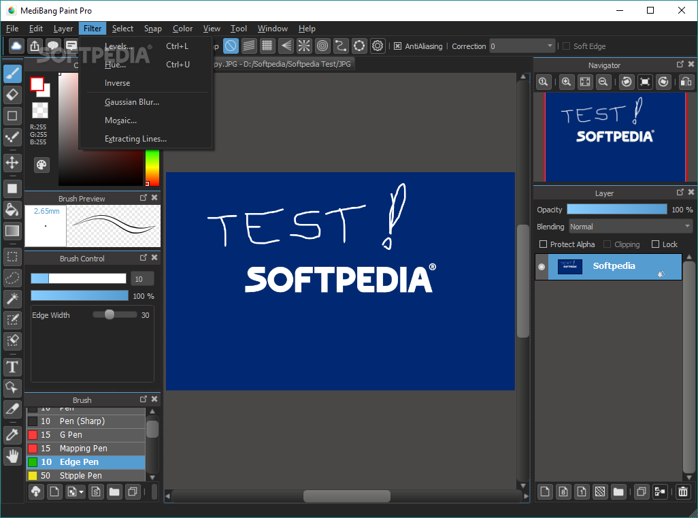Undock the Brush Preview panel

tap(144, 197)
